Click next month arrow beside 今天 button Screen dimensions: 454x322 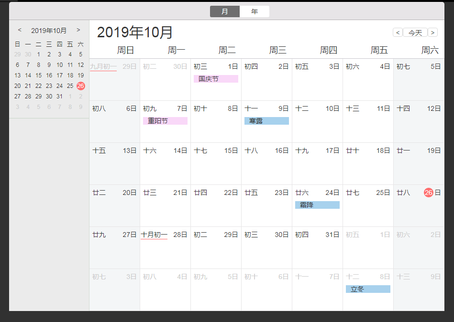tap(432, 32)
